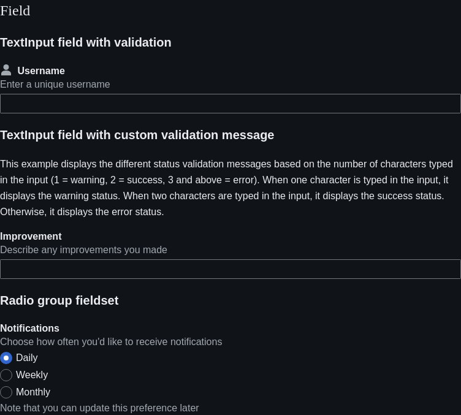Click the Daily option label
Image resolution: width=461 pixels, height=415 pixels.
27,358
